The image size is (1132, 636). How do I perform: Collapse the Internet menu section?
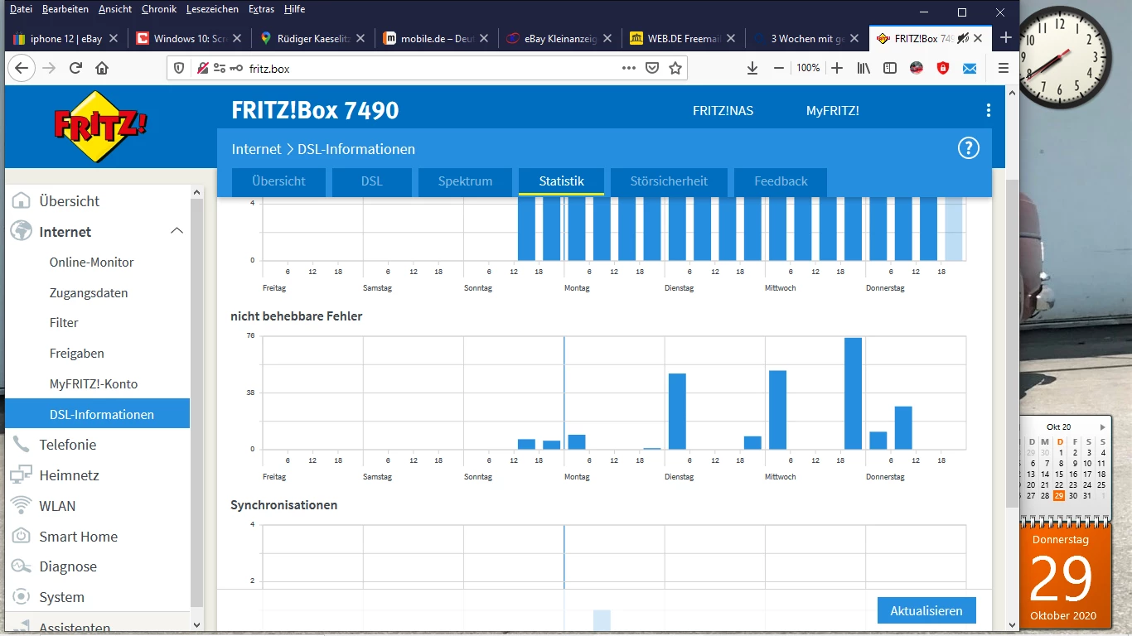coord(177,232)
